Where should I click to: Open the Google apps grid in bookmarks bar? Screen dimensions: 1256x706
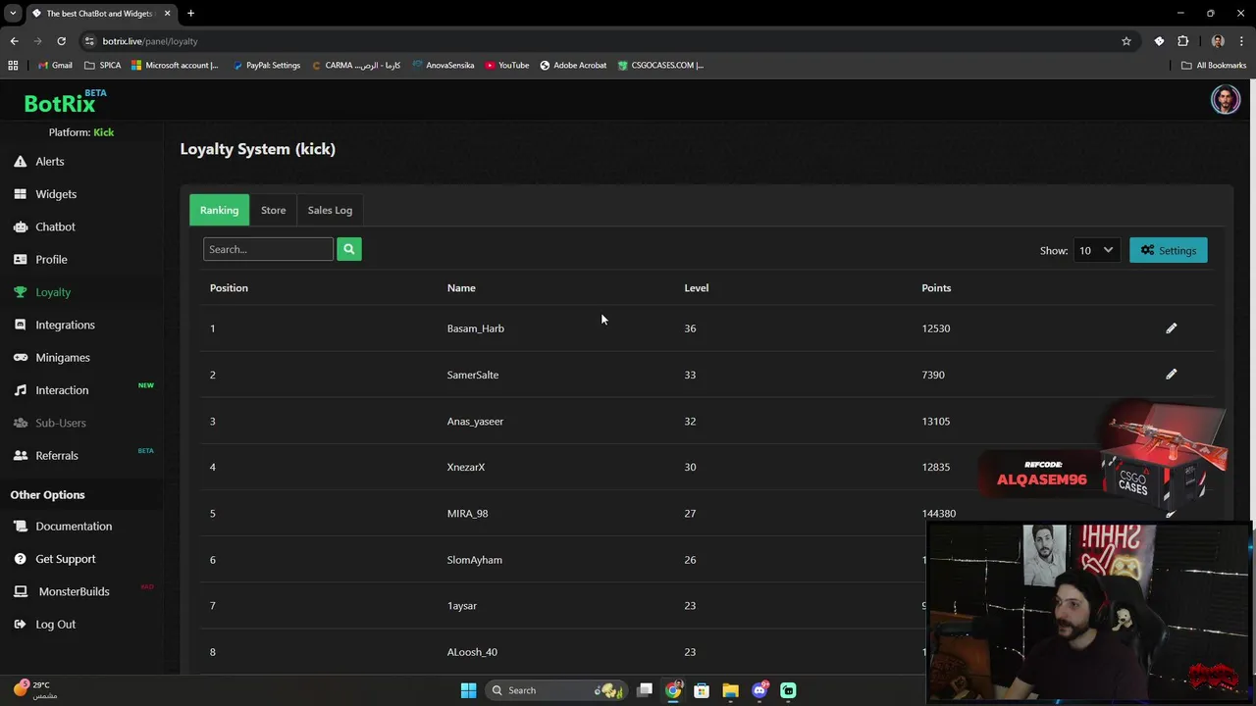click(x=13, y=65)
